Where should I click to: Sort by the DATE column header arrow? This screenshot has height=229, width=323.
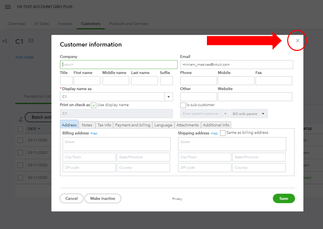[x=39, y=129]
